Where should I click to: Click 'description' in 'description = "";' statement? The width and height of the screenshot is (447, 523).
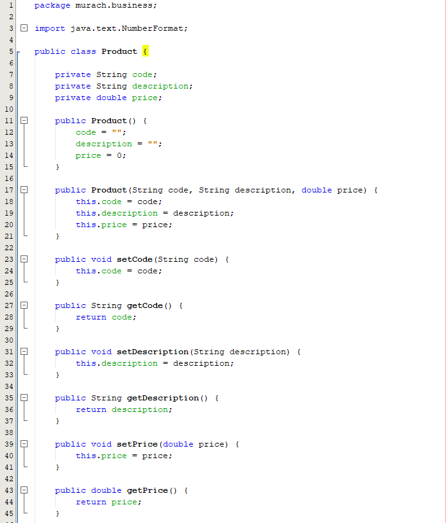[104, 144]
